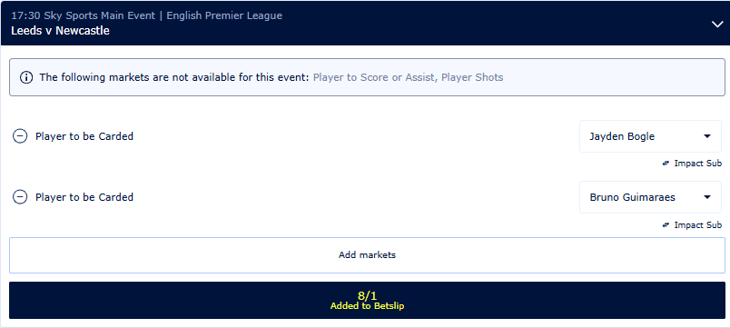Click the info icon in the unavailable markets notice

(26, 77)
